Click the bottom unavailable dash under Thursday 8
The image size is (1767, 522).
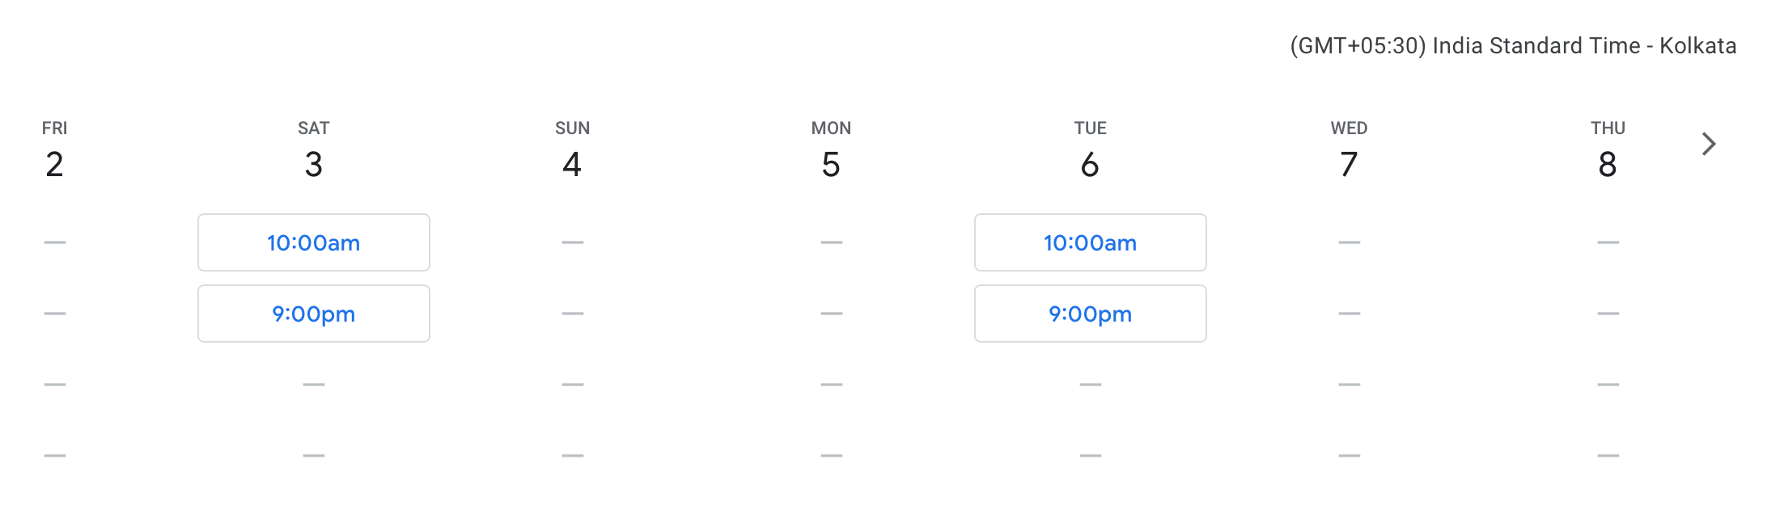(x=1608, y=456)
